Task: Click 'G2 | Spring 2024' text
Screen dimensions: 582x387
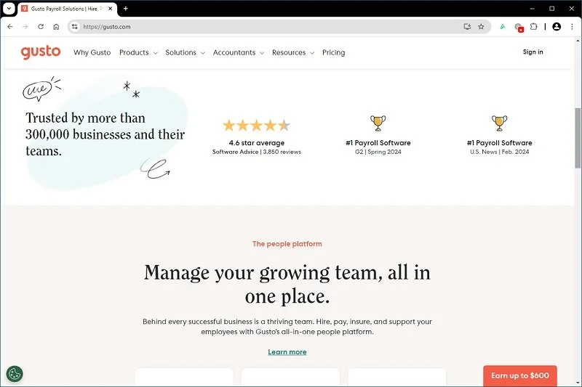Action: 378,152
